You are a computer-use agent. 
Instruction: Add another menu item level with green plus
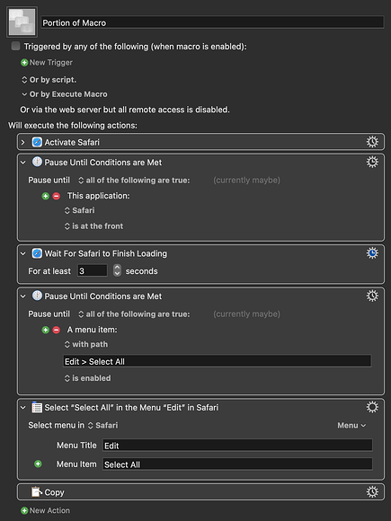coord(38,464)
